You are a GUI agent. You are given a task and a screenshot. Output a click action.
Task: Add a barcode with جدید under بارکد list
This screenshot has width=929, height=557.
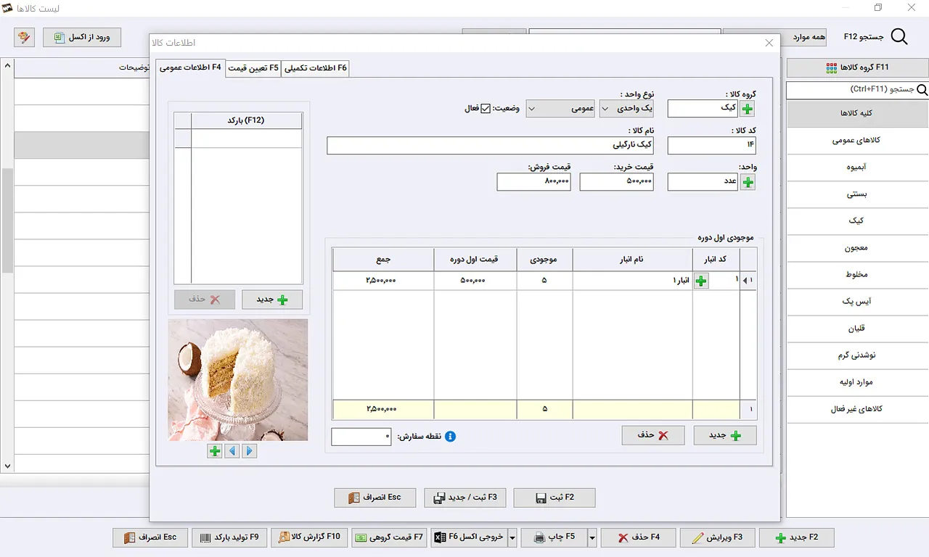click(x=272, y=300)
